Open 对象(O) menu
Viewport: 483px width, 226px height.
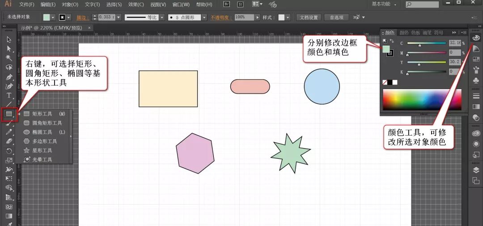pos(70,4)
